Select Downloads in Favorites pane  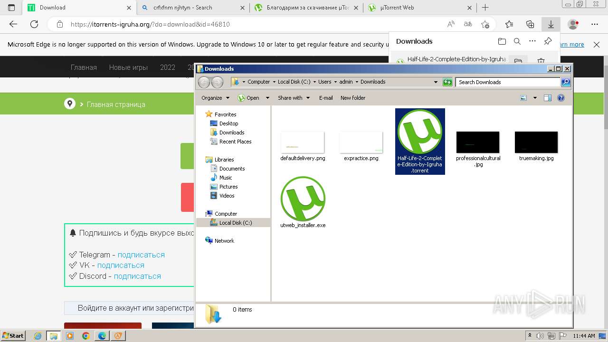(x=231, y=133)
